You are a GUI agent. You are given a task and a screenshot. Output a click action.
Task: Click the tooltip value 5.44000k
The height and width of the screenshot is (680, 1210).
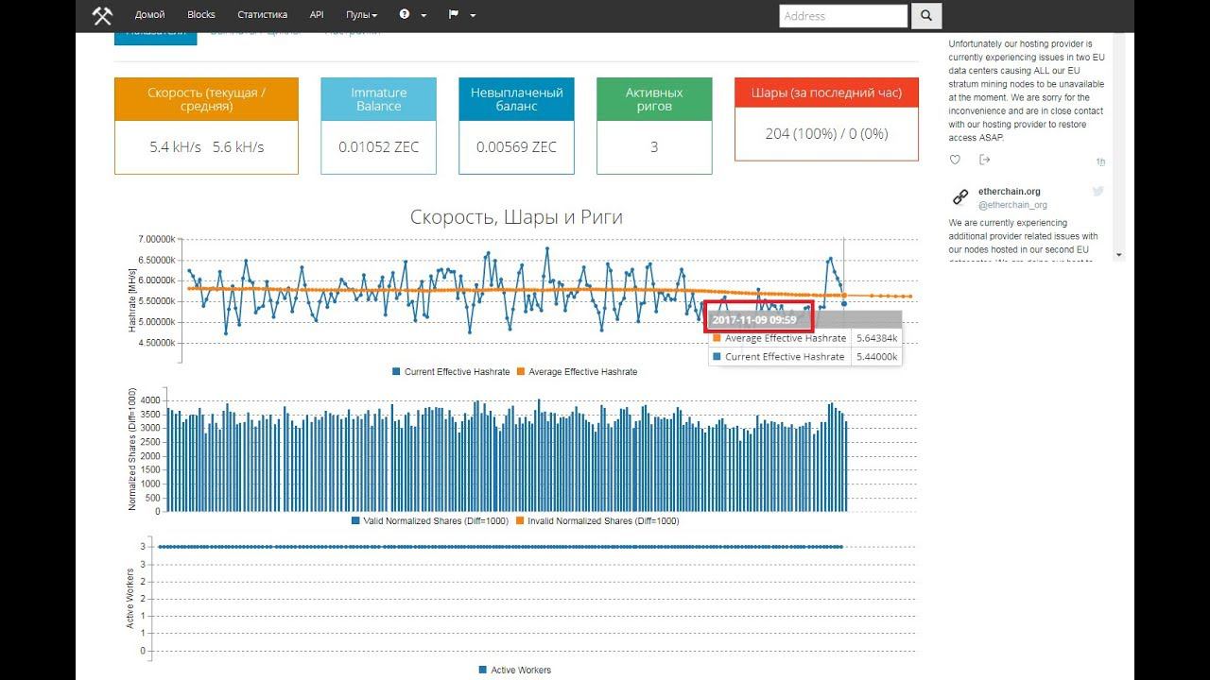874,357
